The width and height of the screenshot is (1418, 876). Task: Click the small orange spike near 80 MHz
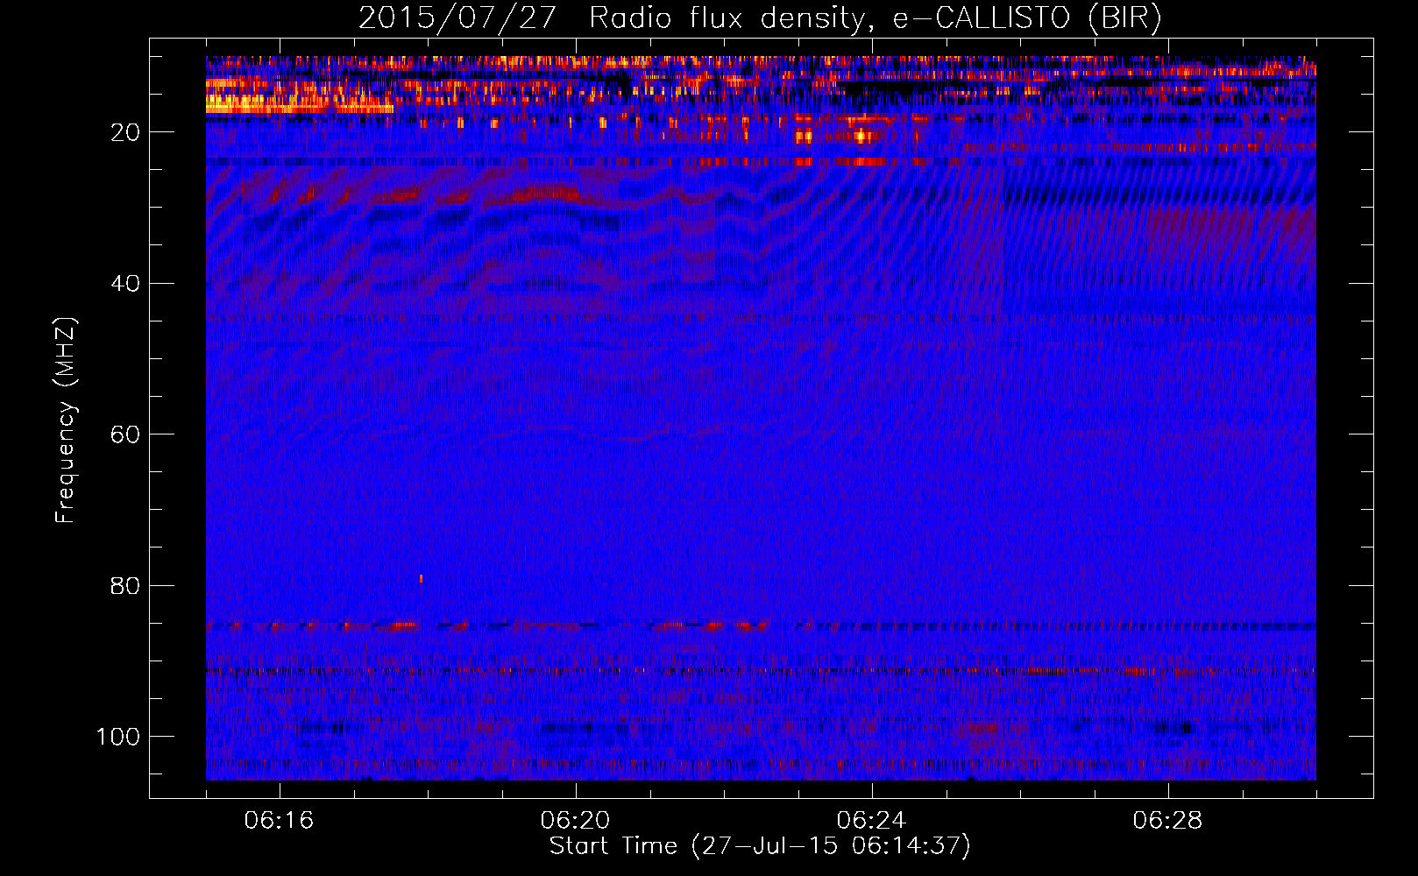point(422,578)
